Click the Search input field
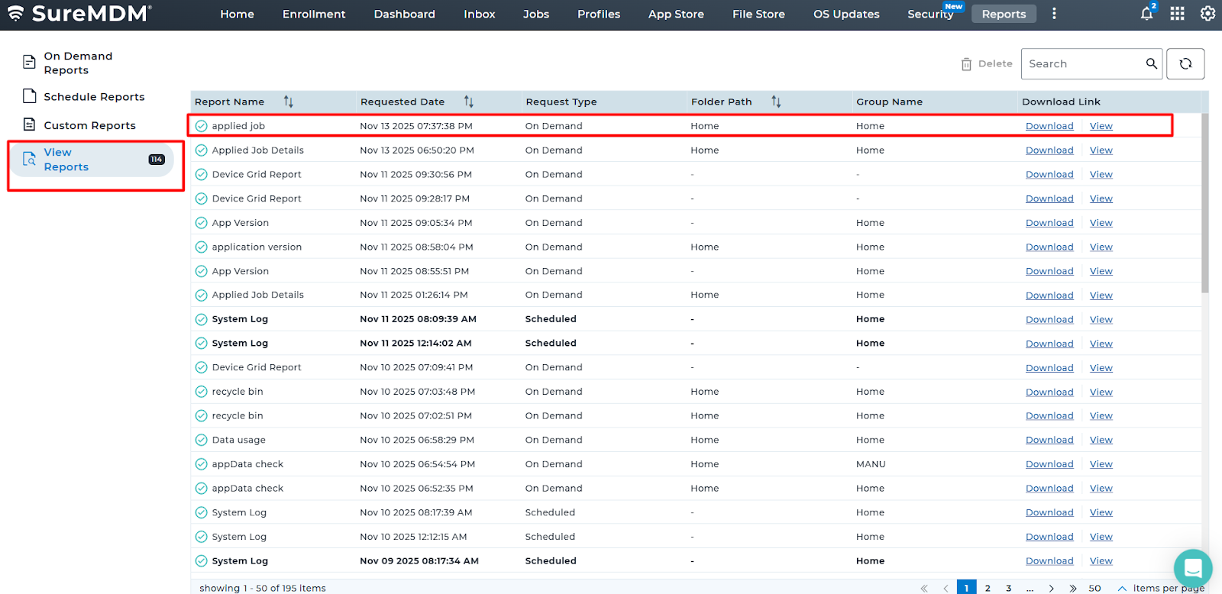This screenshot has height=594, width=1222. coord(1083,64)
